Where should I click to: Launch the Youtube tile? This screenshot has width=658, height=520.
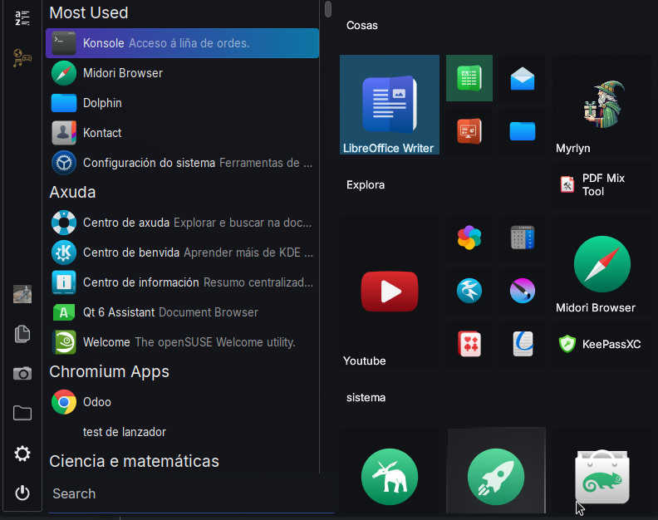pos(389,291)
